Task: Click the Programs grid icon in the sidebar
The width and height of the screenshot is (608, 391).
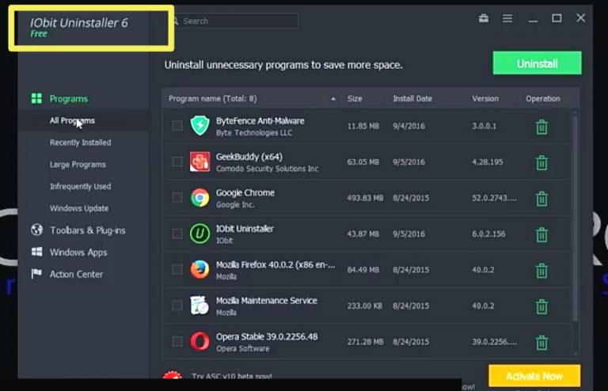Action: 36,98
